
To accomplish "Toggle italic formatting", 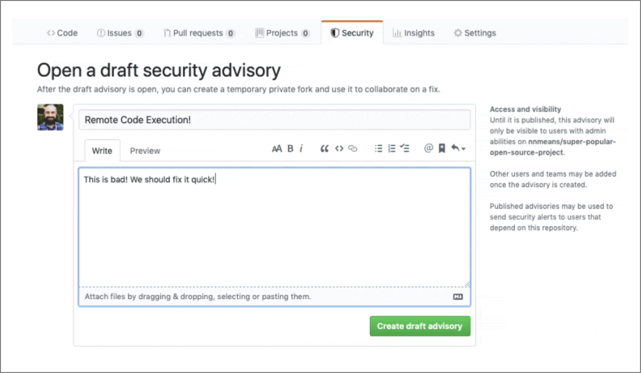I will [301, 148].
